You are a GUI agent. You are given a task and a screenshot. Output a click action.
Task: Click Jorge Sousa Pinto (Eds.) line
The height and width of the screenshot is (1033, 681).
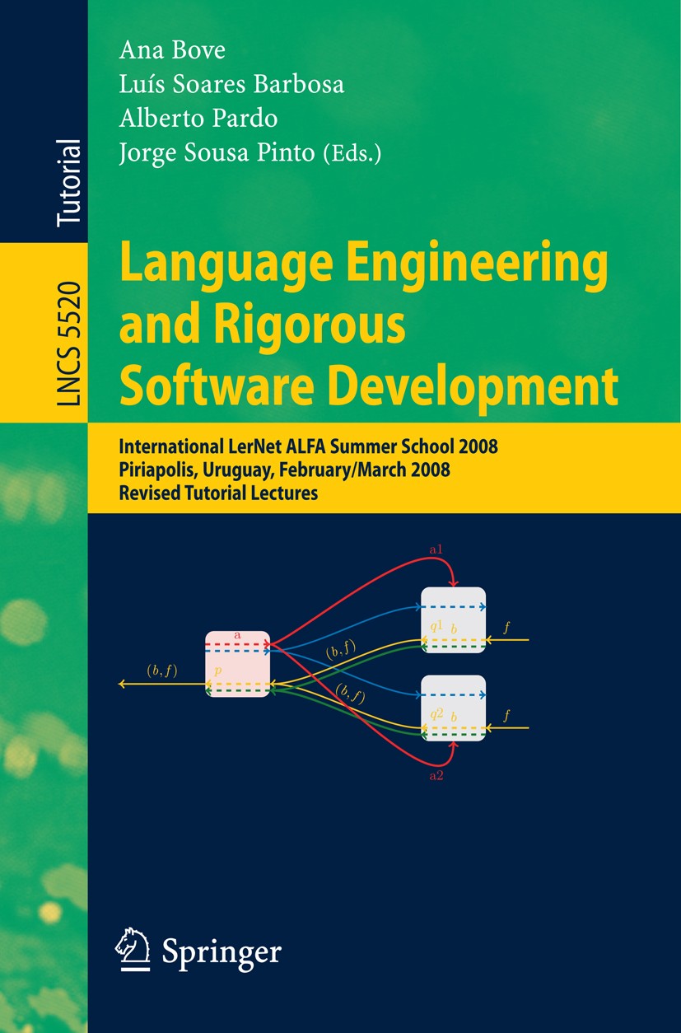[250, 153]
